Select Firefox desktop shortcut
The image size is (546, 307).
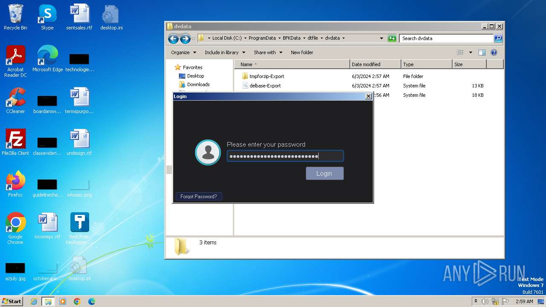coord(15,184)
